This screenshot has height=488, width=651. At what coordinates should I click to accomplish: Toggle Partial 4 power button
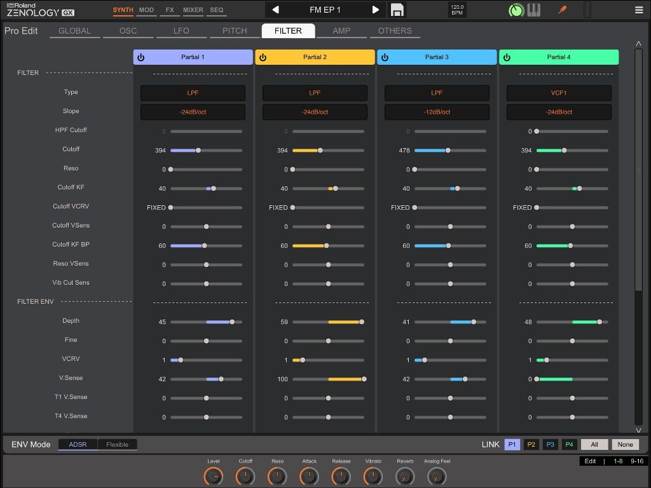click(507, 57)
